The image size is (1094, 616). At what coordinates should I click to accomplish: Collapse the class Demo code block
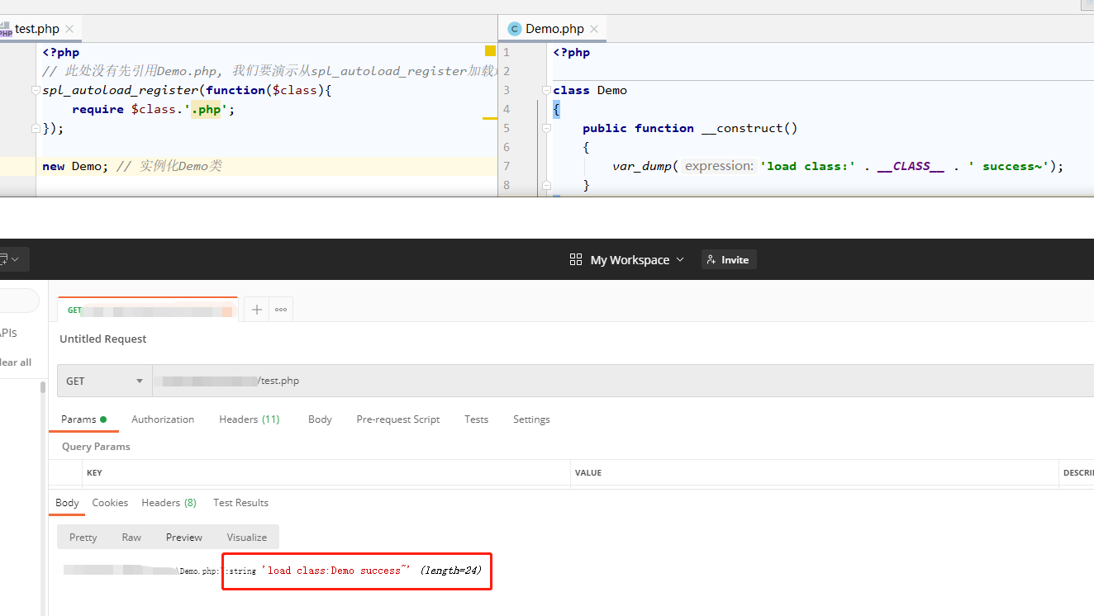[x=545, y=90]
